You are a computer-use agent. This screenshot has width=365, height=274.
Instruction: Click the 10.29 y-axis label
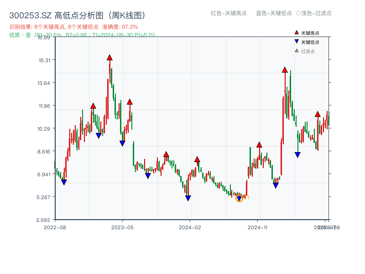44,129
